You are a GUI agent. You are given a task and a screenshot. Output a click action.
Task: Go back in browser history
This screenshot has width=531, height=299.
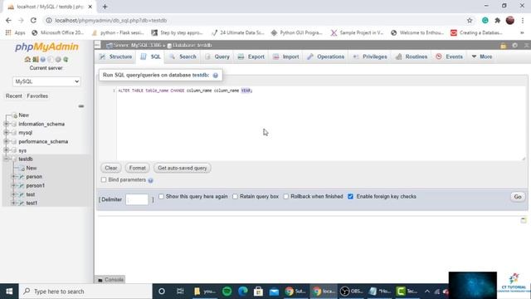[x=8, y=20]
